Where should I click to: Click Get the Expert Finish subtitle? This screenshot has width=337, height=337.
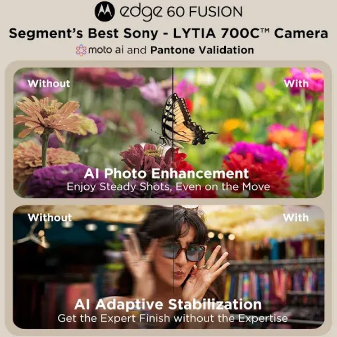pyautogui.click(x=172, y=318)
